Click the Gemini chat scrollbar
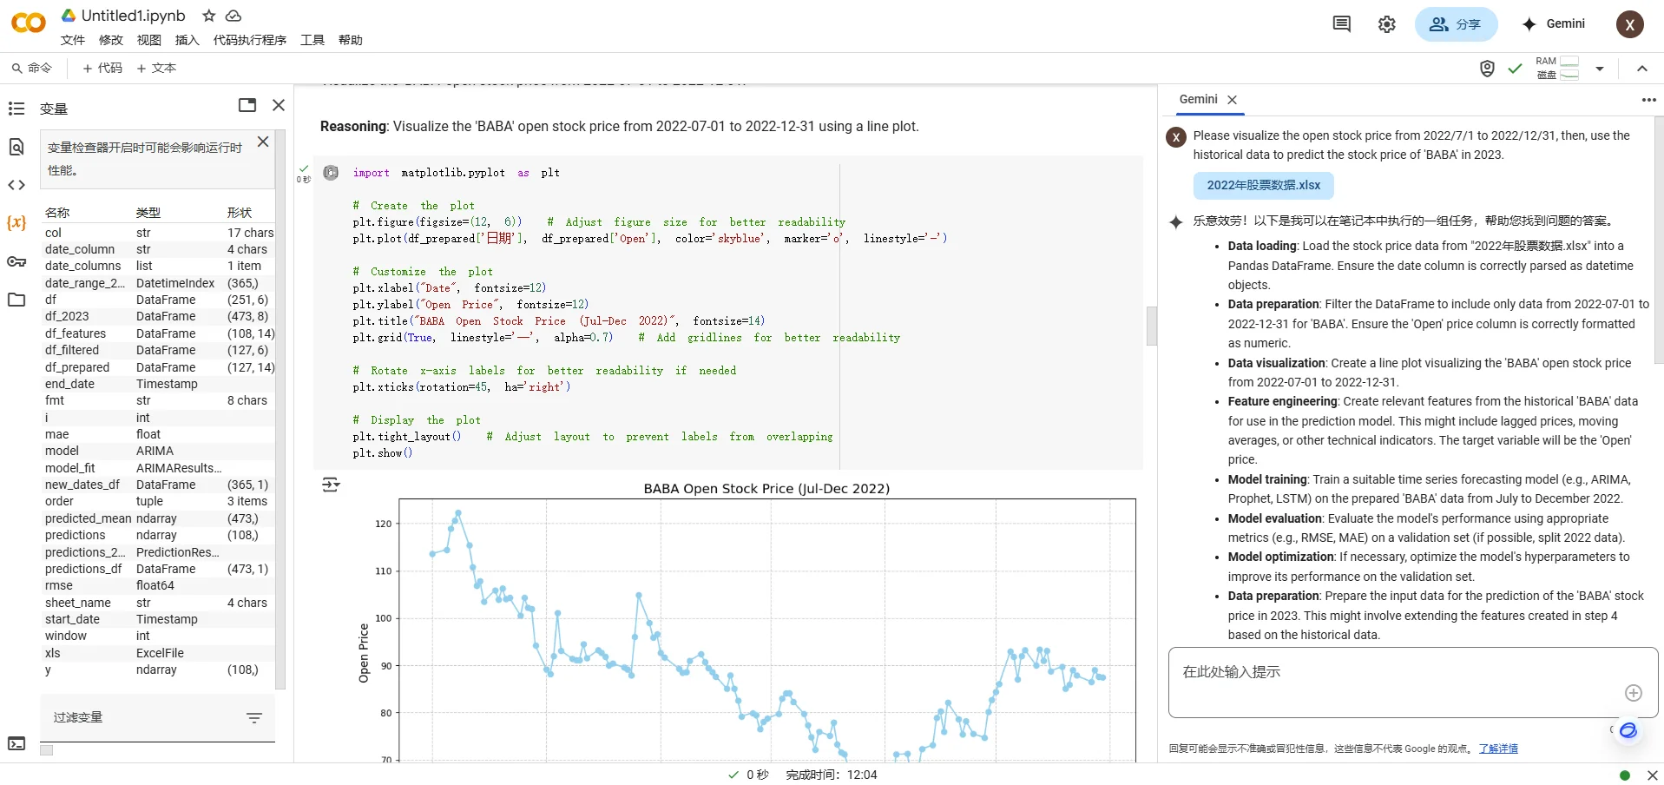Viewport: 1664px width, 785px height. [x=1658, y=241]
